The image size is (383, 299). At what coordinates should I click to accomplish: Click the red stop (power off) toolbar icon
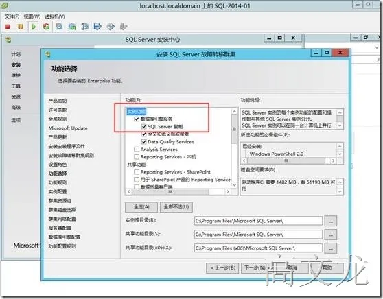point(8,27)
